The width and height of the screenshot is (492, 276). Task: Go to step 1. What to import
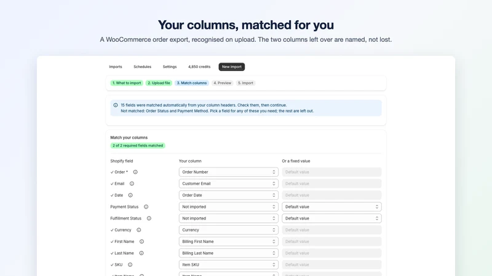pyautogui.click(x=127, y=83)
